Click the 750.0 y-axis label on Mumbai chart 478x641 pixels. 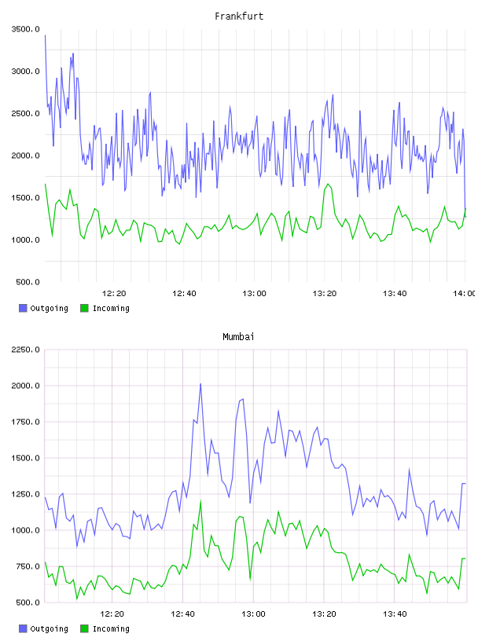point(28,566)
